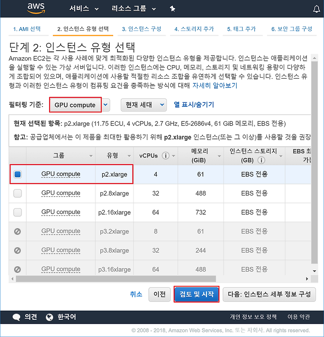This screenshot has width=324, height=337.
Task: Click the scroll right arrow
Action: point(307,279)
